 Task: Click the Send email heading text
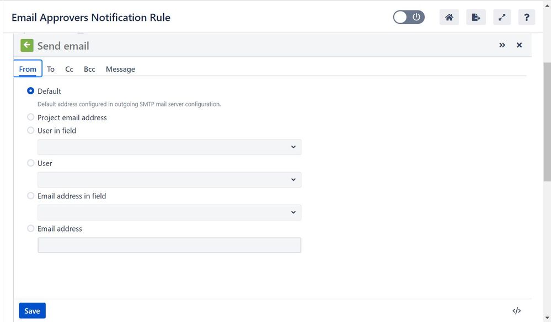63,46
